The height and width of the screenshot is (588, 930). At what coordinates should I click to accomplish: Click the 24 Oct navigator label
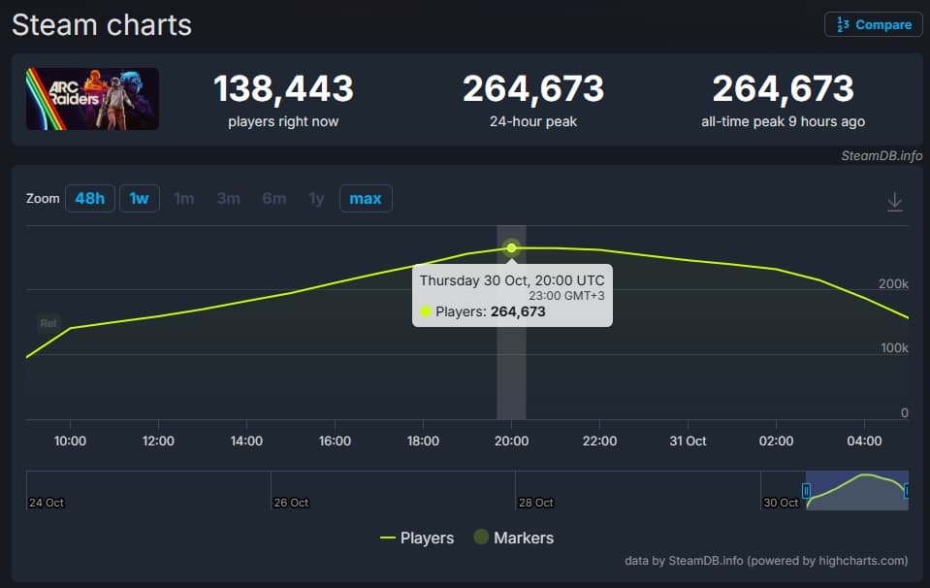[x=47, y=503]
